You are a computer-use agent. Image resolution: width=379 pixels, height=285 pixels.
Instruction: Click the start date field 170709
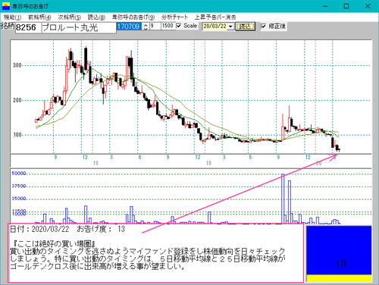129,26
